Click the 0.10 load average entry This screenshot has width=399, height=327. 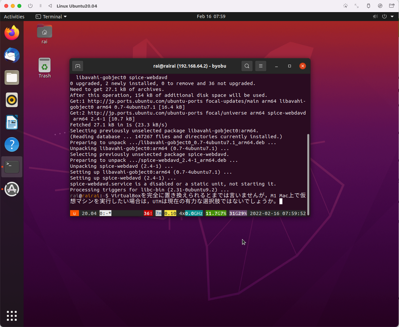(x=170, y=213)
